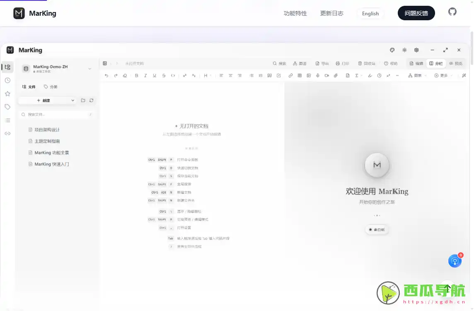Screen dimensions: 474x311
Task: Click the 导出 export button
Action: [322, 64]
